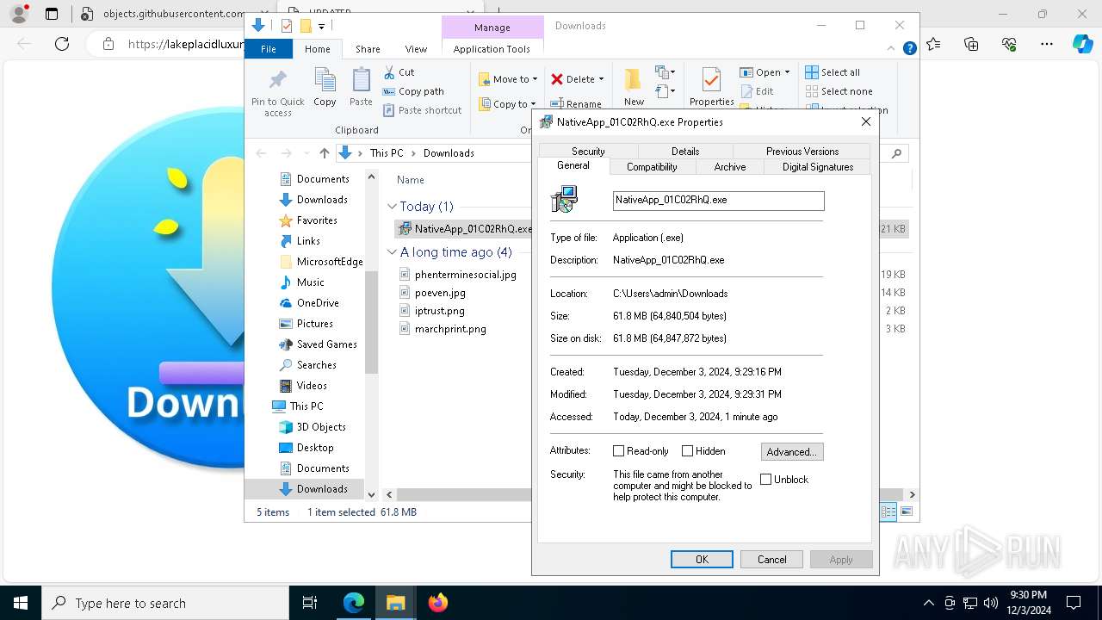This screenshot has width=1102, height=620.
Task: Collapse the Today (1) group
Action: click(x=392, y=207)
